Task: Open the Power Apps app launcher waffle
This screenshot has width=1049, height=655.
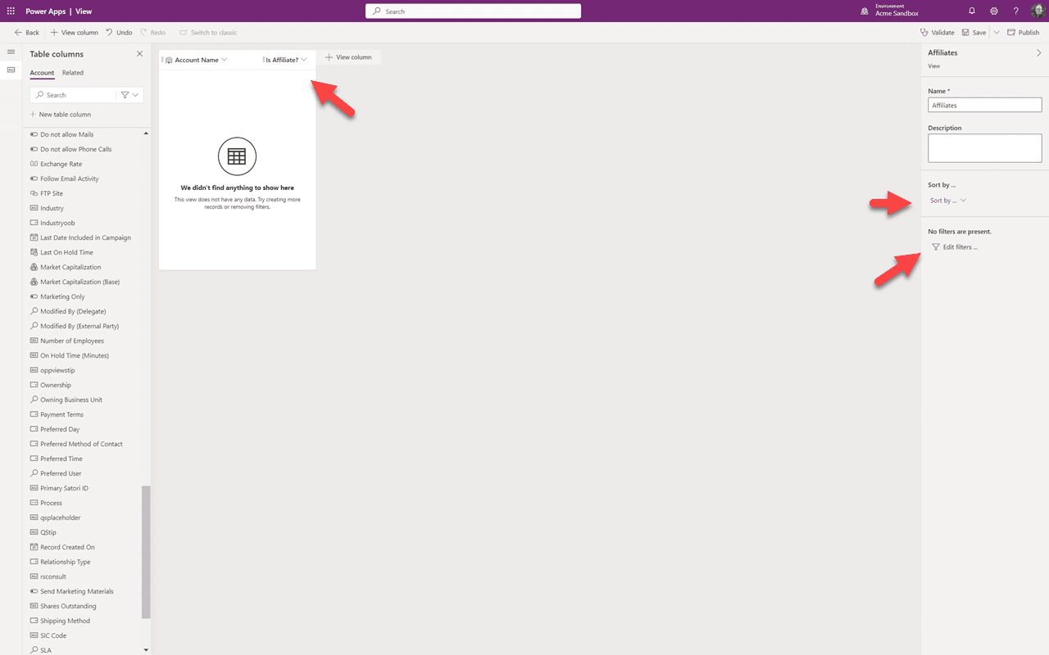Action: (x=11, y=11)
